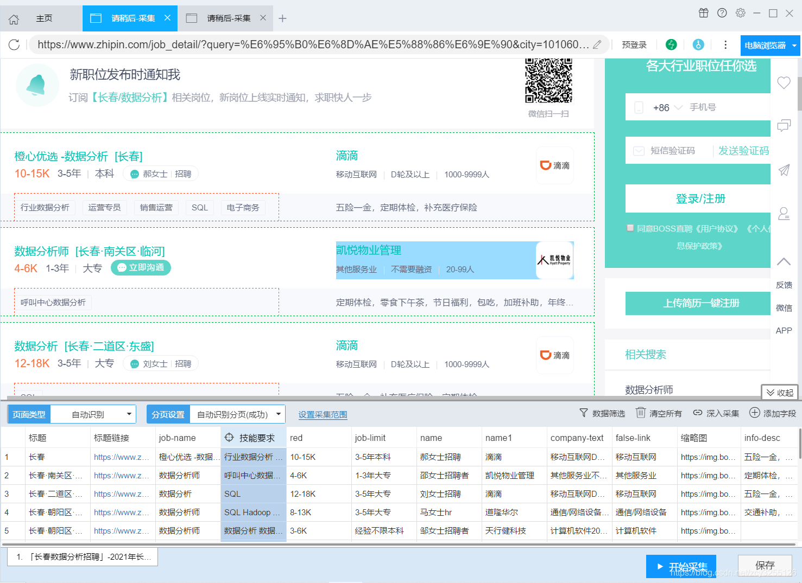The image size is (802, 583).
Task: Click 行业数据分析 skill tag
Action: (45, 208)
